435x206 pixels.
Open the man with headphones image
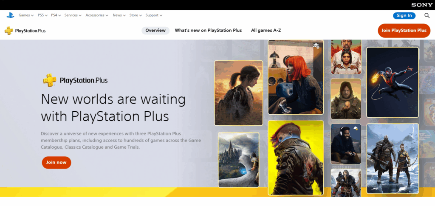pyautogui.click(x=346, y=144)
